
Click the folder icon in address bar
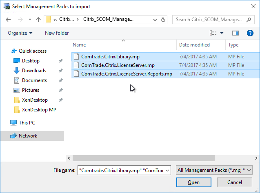click(48, 20)
